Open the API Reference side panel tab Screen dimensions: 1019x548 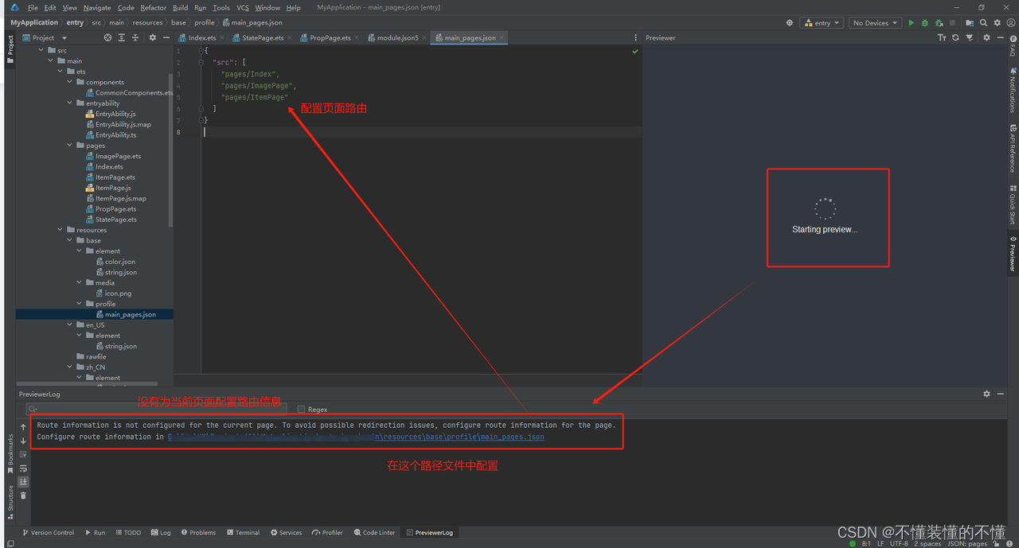point(1013,148)
